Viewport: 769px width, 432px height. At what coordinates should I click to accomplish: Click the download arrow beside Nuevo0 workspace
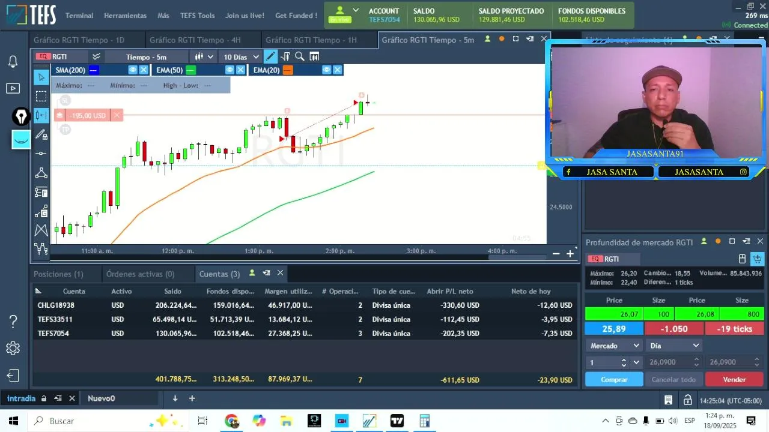coord(175,398)
